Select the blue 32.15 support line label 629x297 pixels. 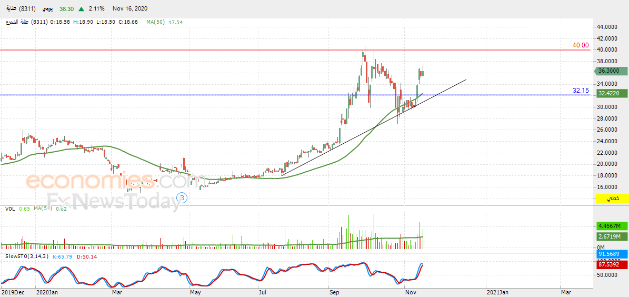pyautogui.click(x=581, y=91)
